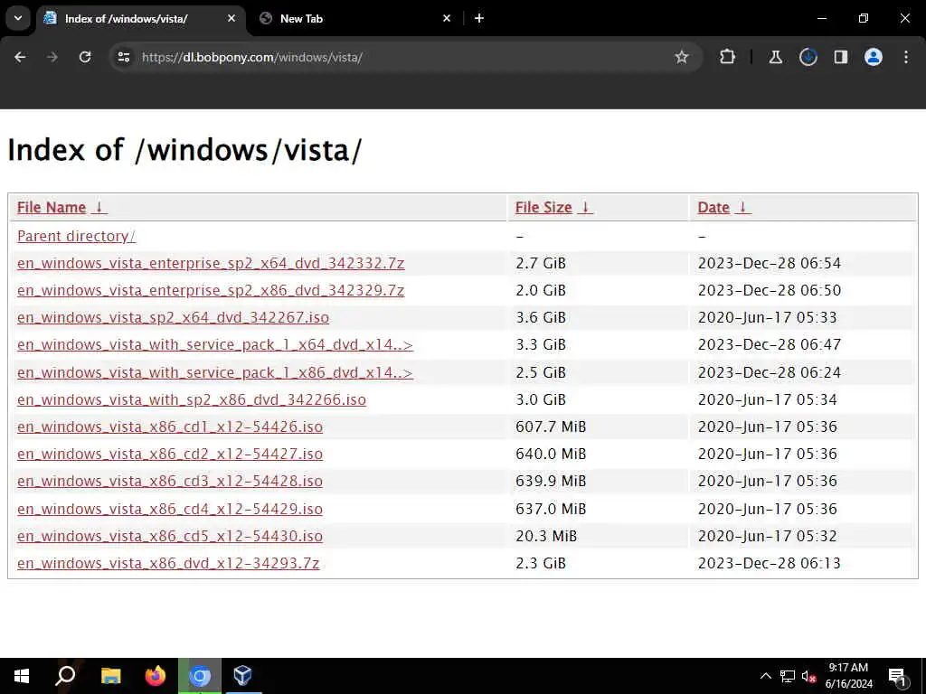Switch to Chrome in the taskbar
The image size is (926, 694).
click(x=200, y=676)
